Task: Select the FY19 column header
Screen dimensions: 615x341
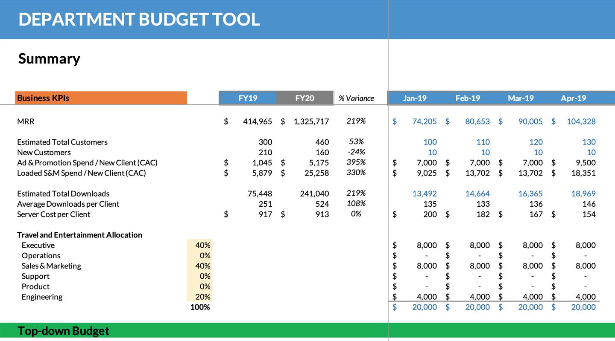Action: tap(247, 98)
